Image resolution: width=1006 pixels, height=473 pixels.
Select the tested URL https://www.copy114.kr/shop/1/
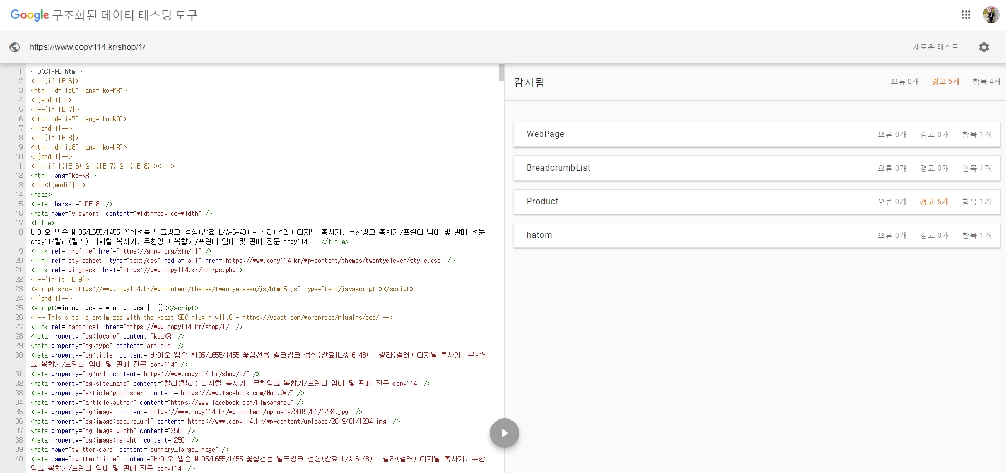coord(87,47)
